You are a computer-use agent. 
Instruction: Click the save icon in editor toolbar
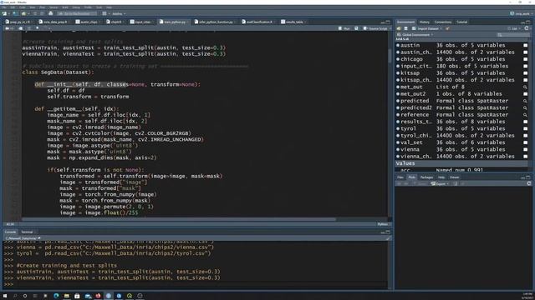click(21, 28)
